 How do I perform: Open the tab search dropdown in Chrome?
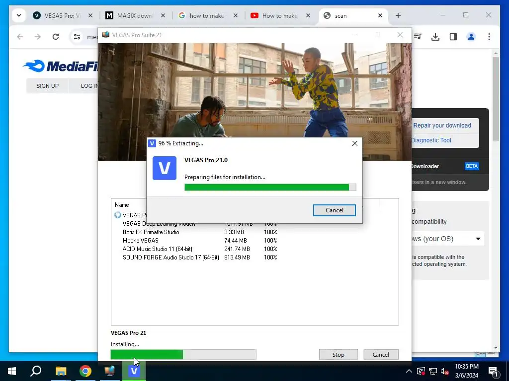[x=19, y=15]
